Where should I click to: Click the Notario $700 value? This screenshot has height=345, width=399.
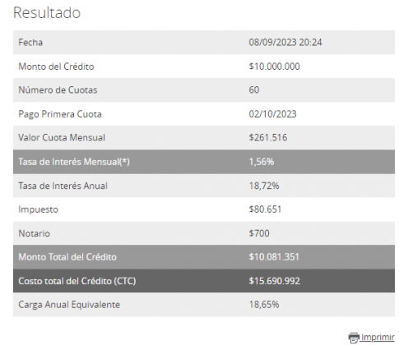click(259, 233)
